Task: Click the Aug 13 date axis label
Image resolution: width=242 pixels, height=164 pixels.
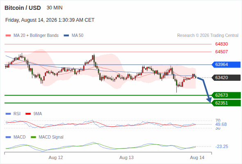Action: (x=126, y=158)
